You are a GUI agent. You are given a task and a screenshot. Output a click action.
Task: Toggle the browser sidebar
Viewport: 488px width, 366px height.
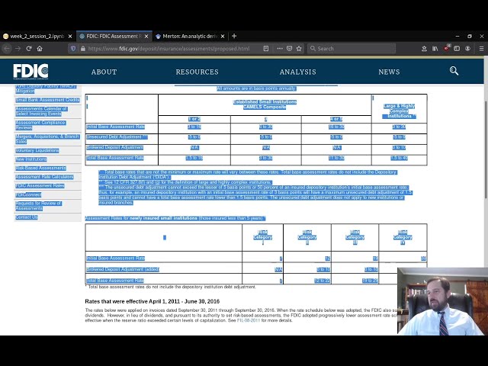click(x=457, y=49)
